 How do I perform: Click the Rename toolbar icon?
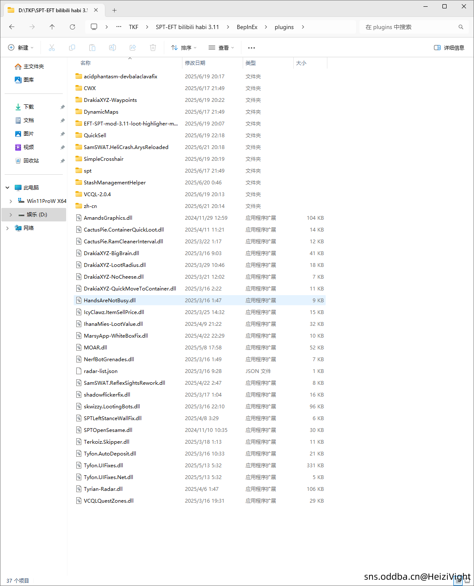[112, 48]
